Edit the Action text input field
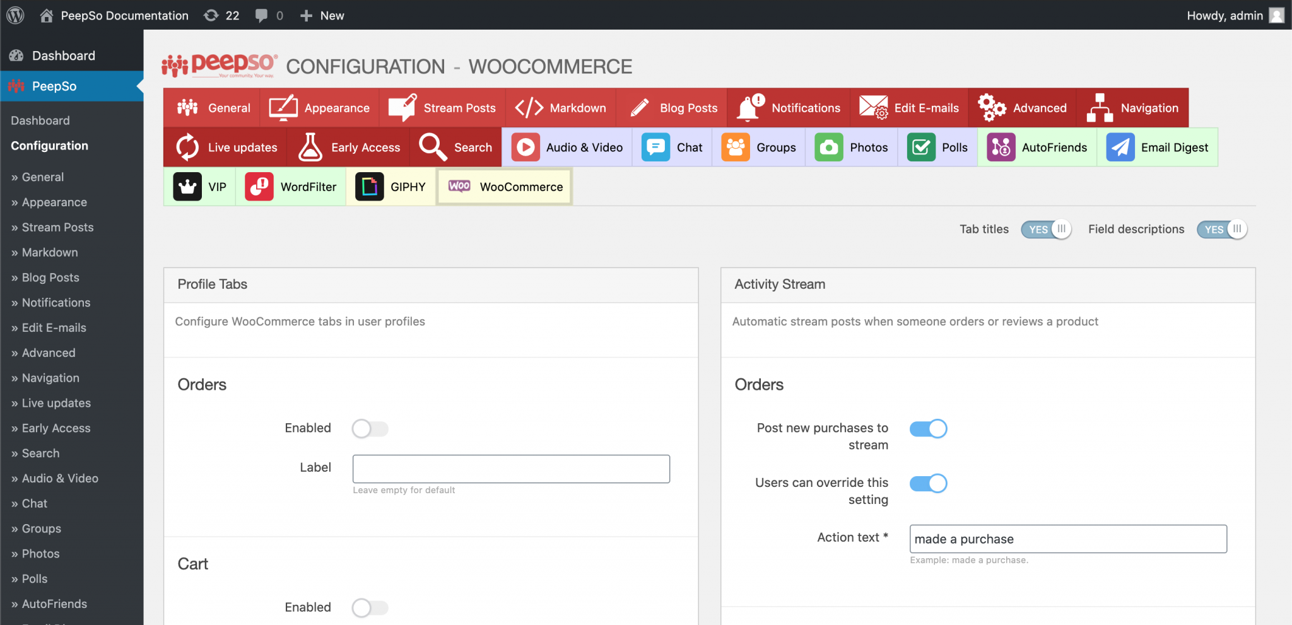 coord(1067,539)
